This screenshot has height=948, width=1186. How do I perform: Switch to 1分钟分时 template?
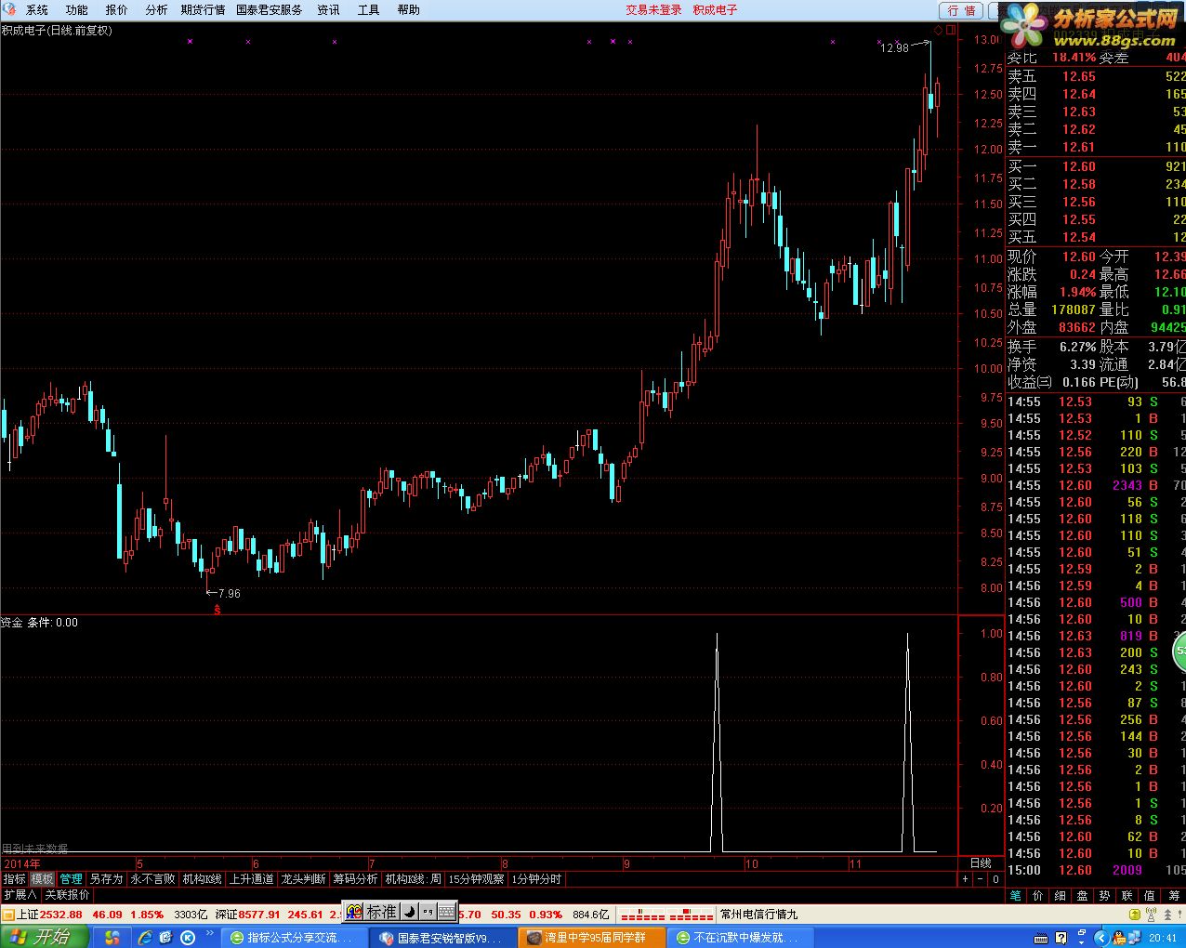click(x=536, y=878)
